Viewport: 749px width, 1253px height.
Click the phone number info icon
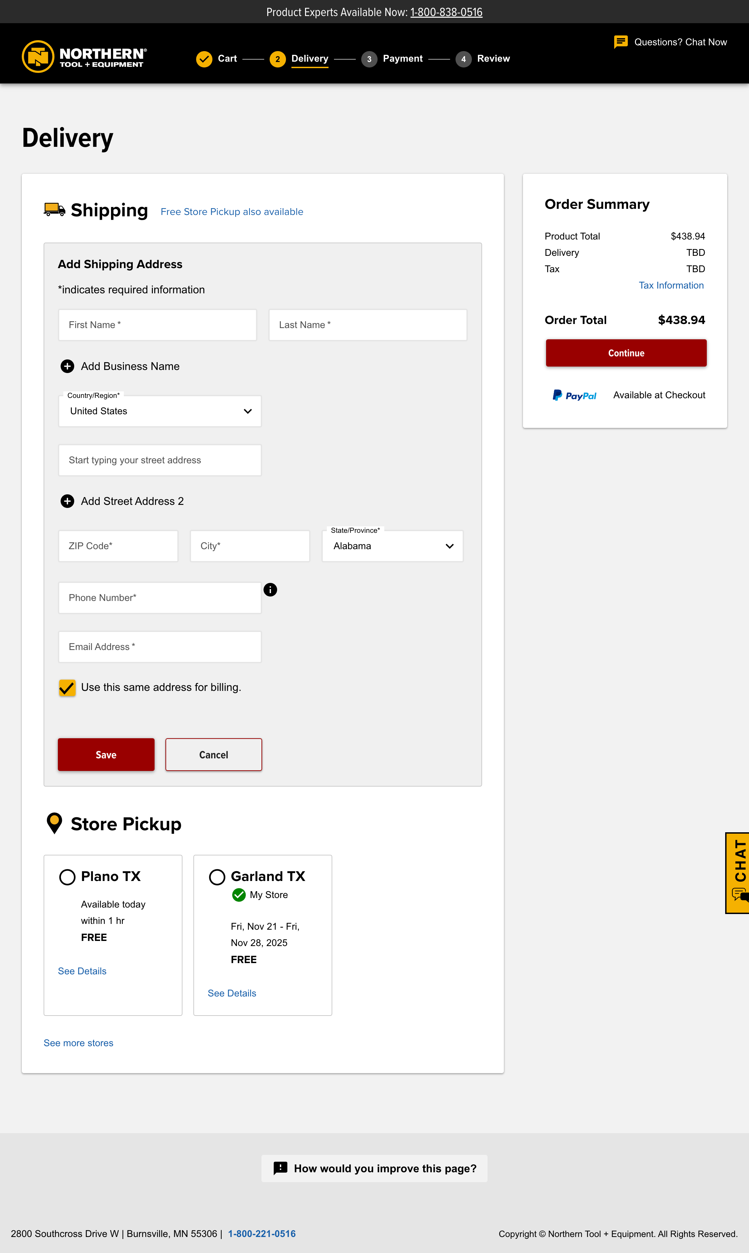(x=271, y=589)
